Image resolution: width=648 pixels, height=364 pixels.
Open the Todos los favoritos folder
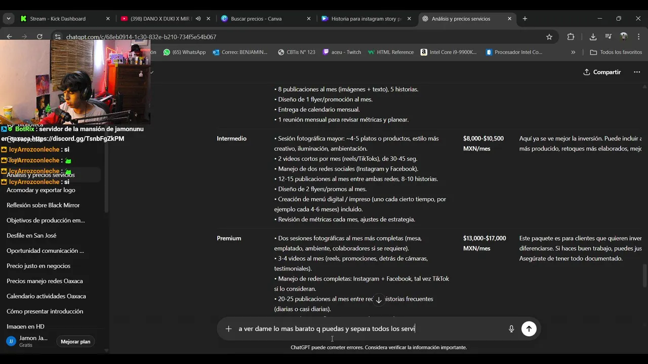tap(616, 52)
